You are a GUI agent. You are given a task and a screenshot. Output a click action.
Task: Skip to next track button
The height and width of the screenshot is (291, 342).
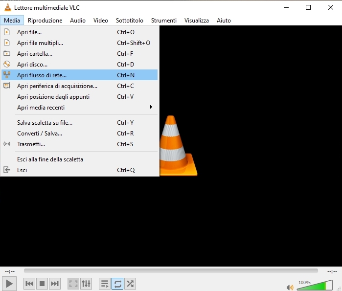(54, 284)
